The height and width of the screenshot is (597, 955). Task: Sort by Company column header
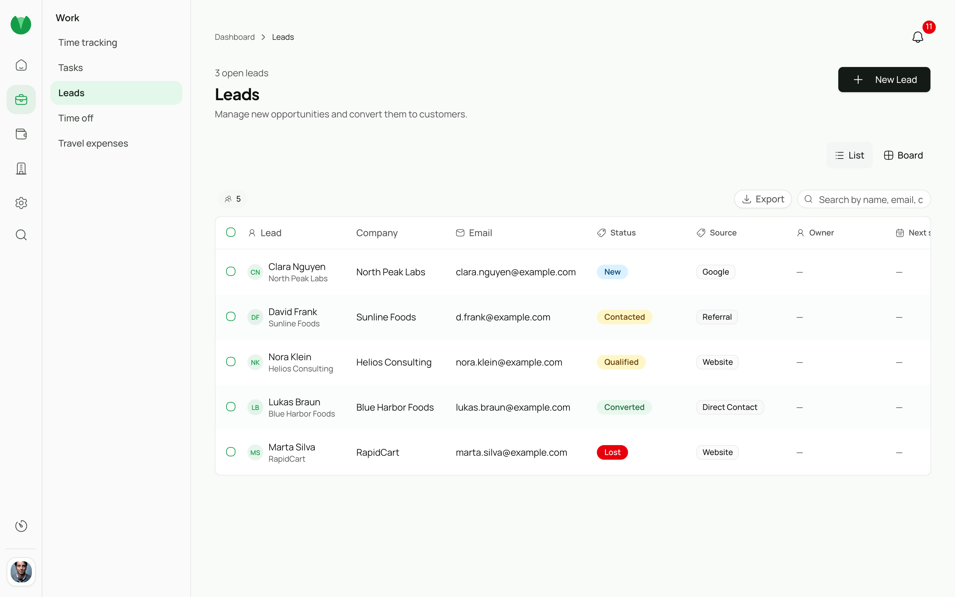click(x=377, y=233)
